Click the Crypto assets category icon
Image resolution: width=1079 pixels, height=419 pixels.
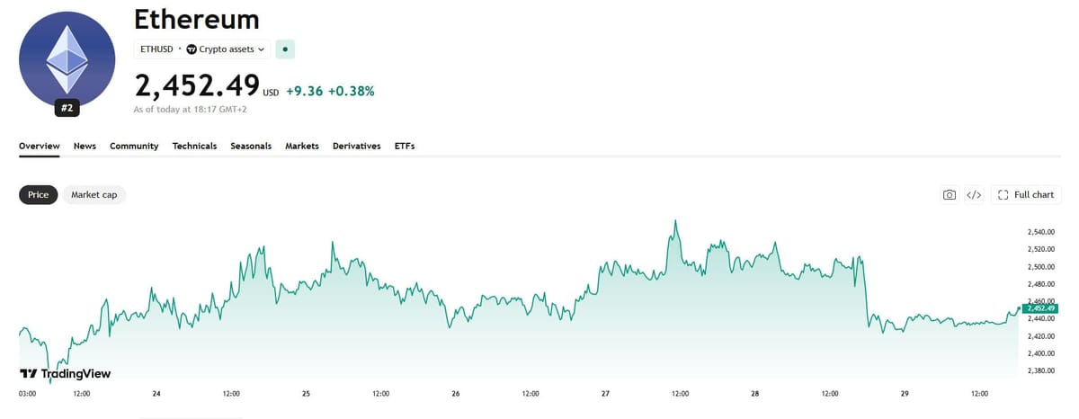192,49
